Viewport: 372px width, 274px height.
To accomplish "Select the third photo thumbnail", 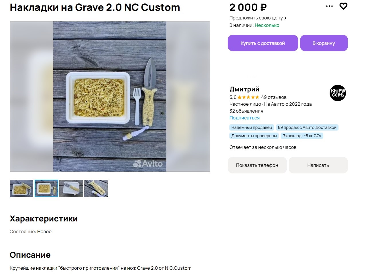I will [x=71, y=188].
